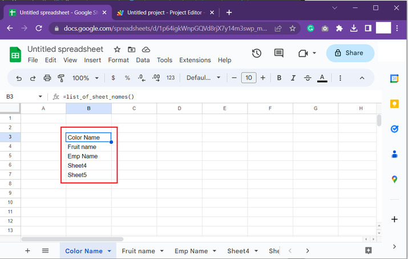
Task: Open the Color Name tab dropdown arrow
Action: (x=110, y=251)
